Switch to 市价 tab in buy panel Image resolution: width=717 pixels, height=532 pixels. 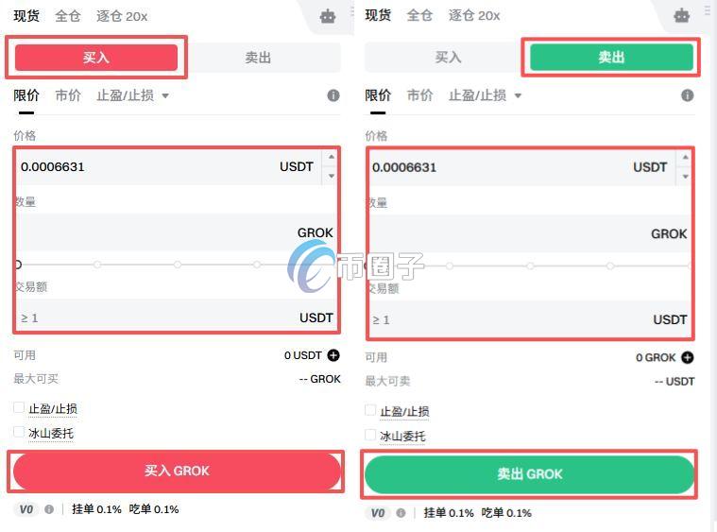click(68, 95)
